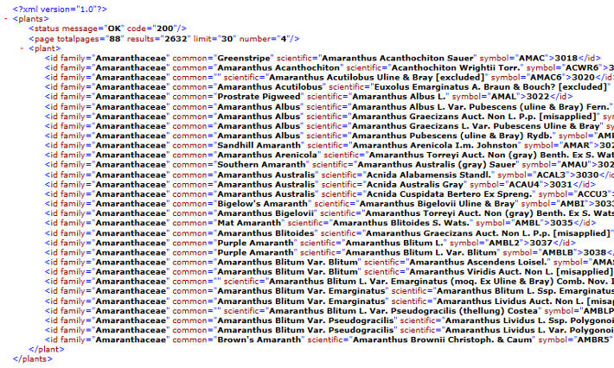
Task: Select status code value "200"
Action: [x=165, y=29]
